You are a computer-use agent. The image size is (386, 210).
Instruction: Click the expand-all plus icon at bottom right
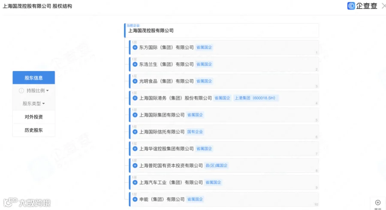tap(378, 203)
